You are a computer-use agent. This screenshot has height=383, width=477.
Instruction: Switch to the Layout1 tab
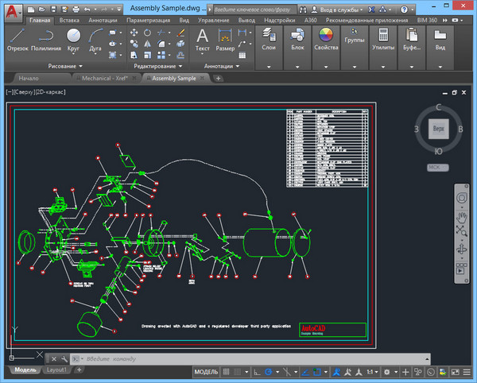(56, 369)
